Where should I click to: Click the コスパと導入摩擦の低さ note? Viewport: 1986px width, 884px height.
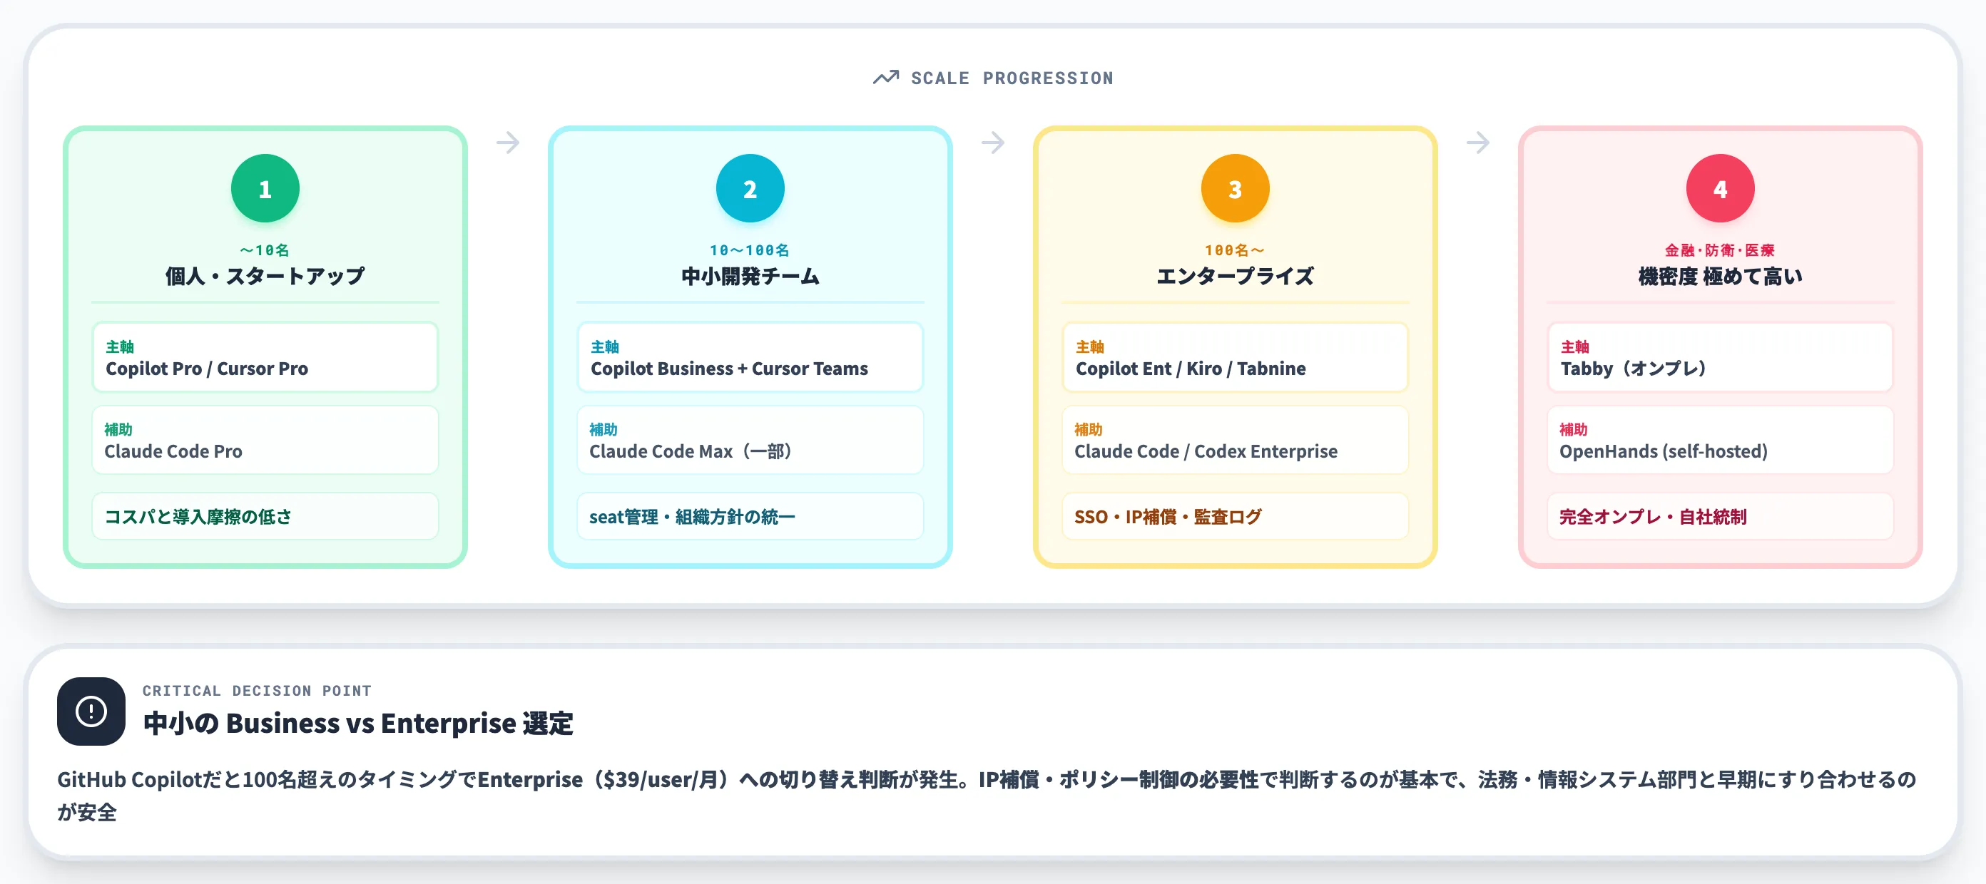tap(265, 516)
